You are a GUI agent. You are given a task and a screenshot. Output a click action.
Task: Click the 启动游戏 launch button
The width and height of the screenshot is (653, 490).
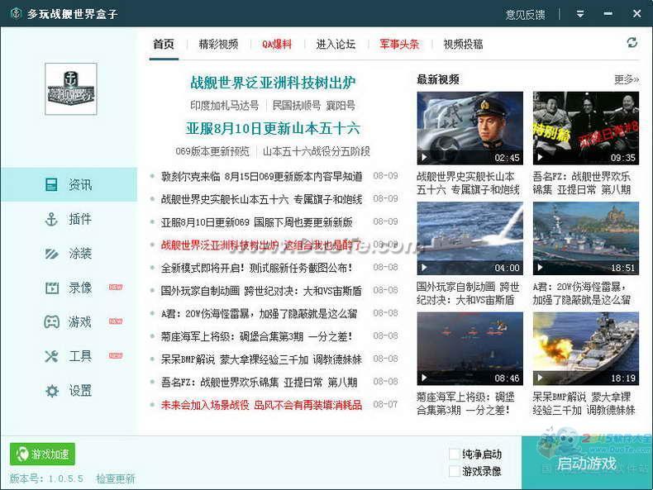[x=586, y=463]
